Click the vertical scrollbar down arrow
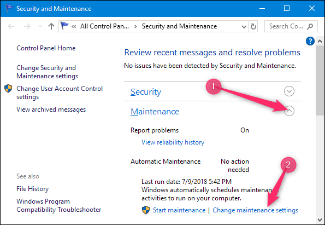This screenshot has height=225, width=325. 320,220
